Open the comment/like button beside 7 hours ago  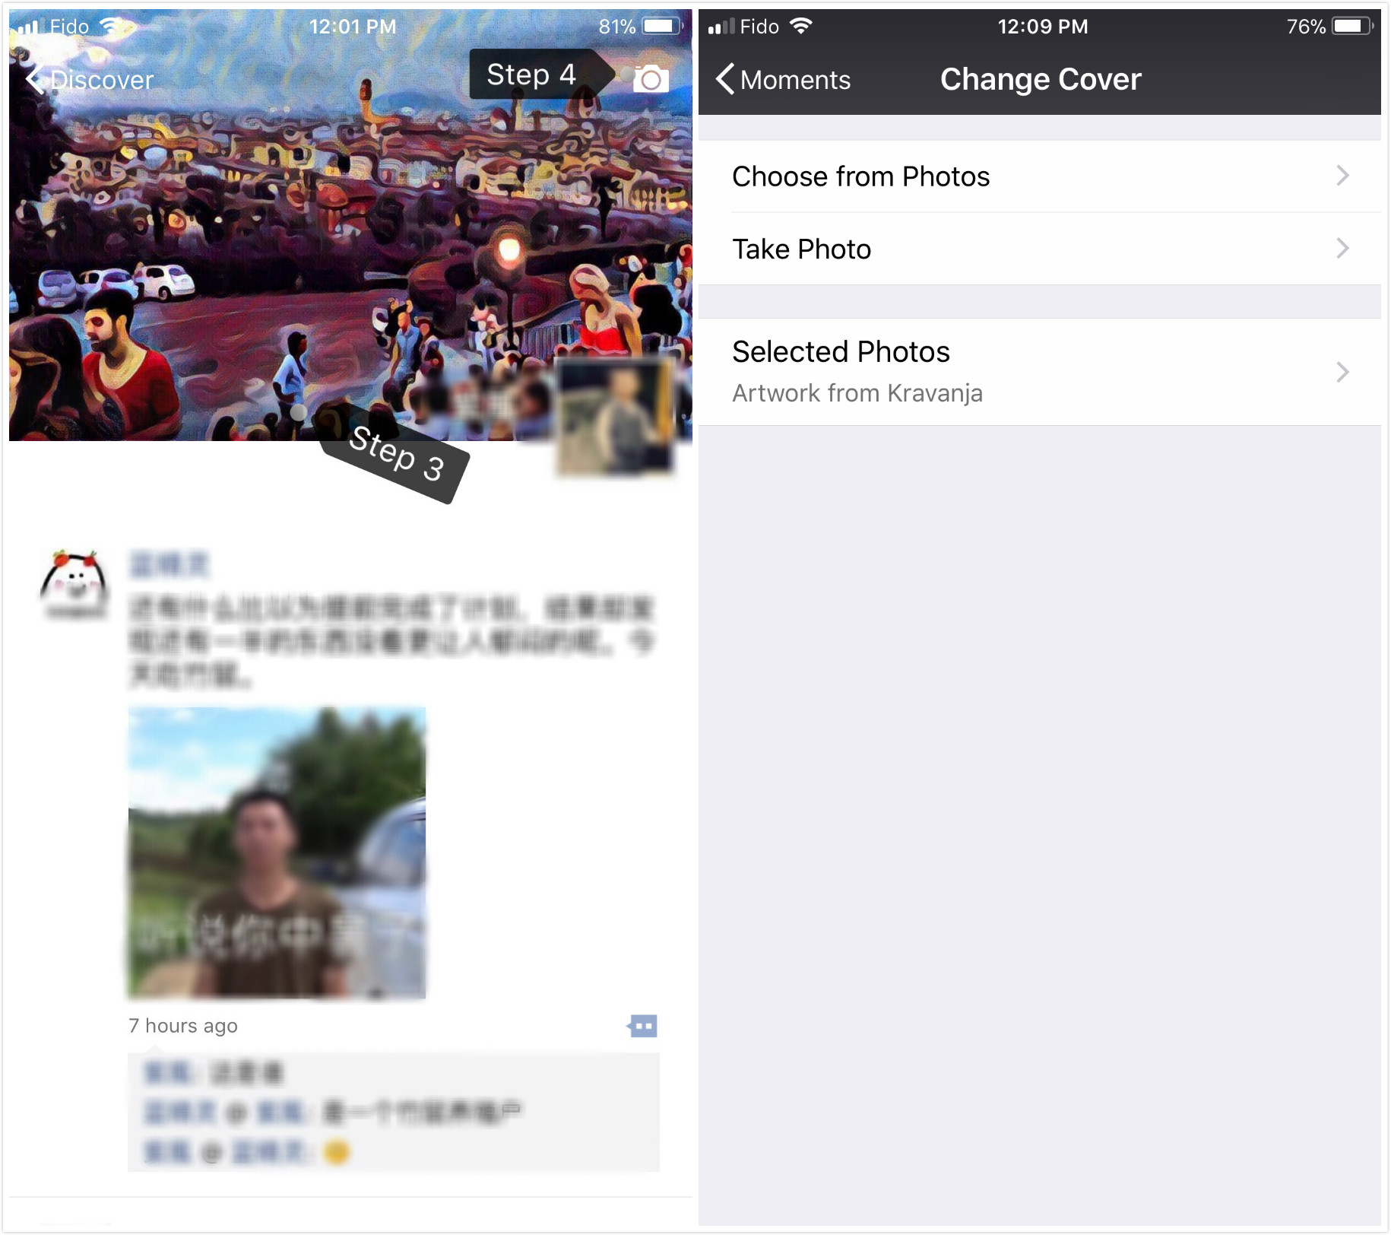[x=642, y=1026]
